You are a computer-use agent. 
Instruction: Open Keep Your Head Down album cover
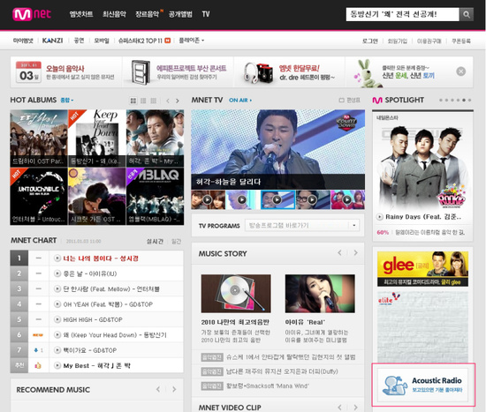tap(96, 139)
